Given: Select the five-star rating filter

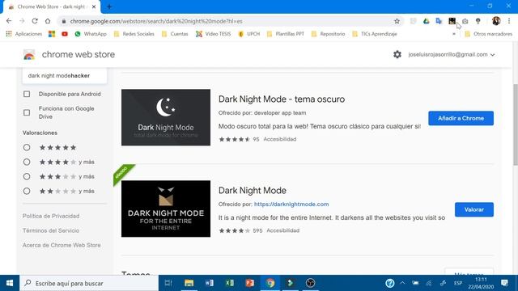Looking at the screenshot, I should (27, 147).
